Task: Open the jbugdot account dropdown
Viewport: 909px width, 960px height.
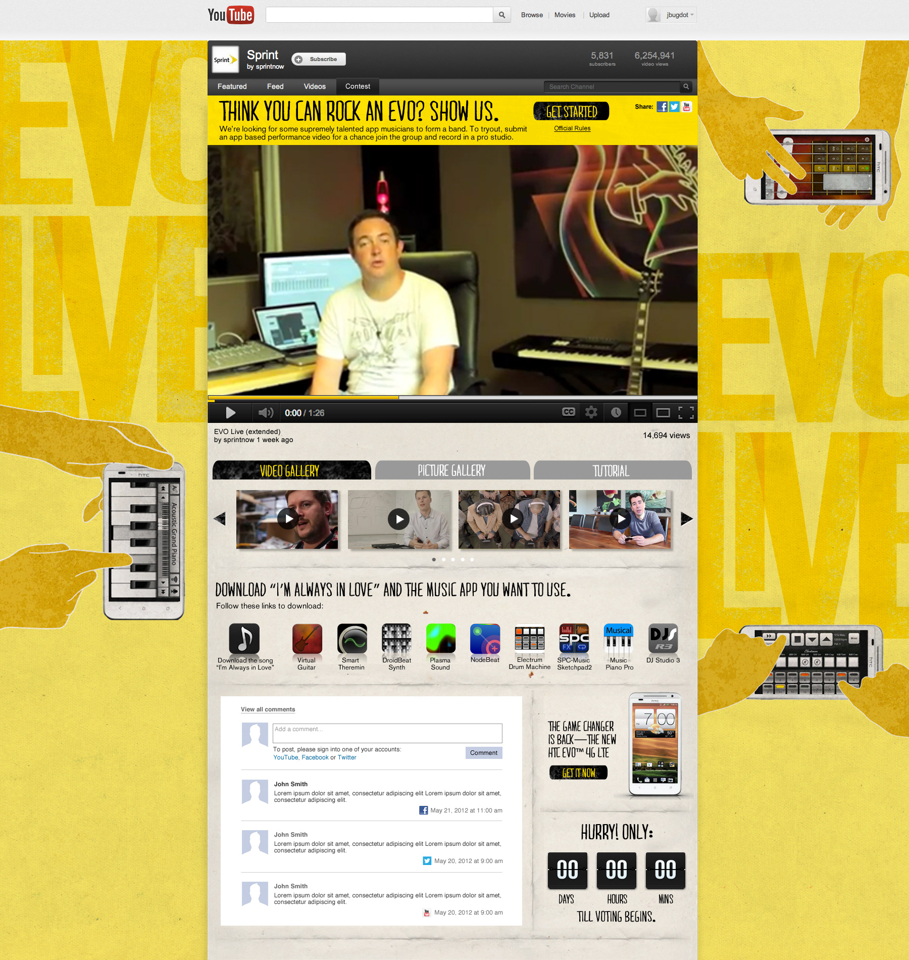Action: point(671,15)
